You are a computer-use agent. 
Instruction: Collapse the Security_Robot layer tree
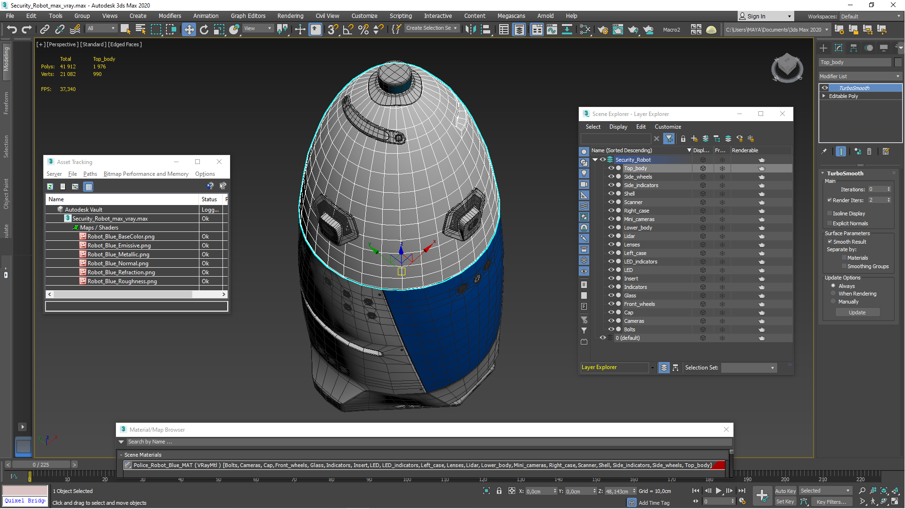point(595,160)
